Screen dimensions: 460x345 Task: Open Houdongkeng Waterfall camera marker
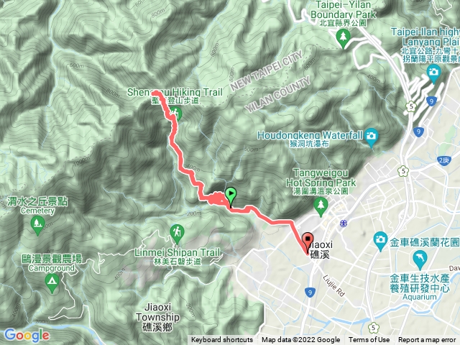pos(371,138)
